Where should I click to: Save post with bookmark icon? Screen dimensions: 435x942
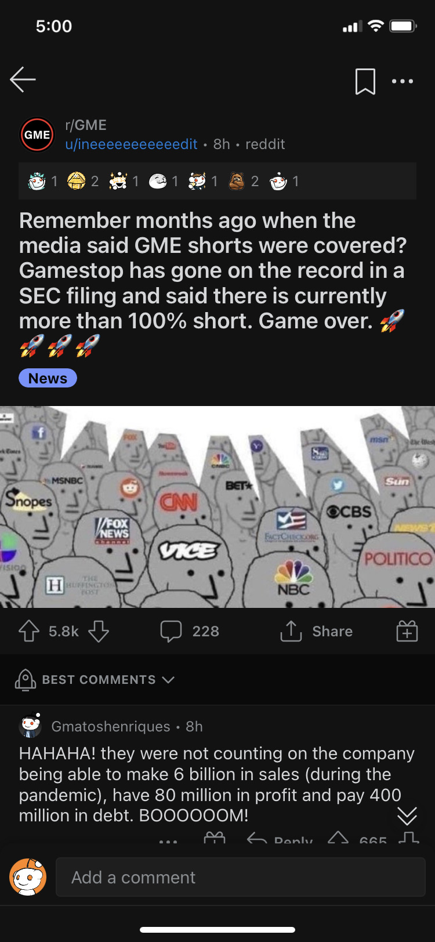tap(365, 81)
